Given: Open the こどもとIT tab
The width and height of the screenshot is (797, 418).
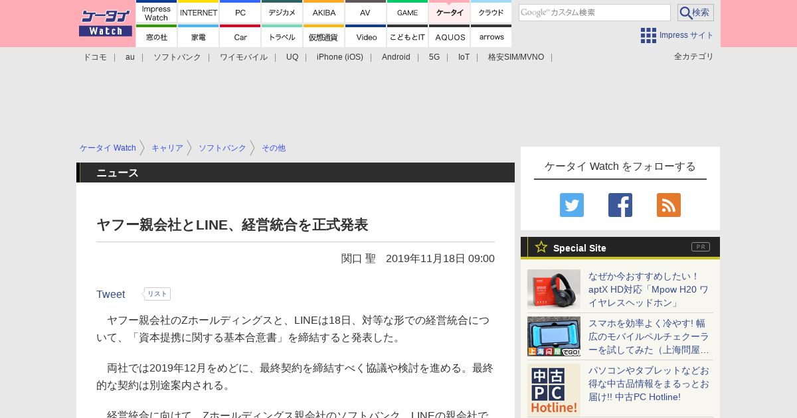Looking at the screenshot, I should [408, 36].
